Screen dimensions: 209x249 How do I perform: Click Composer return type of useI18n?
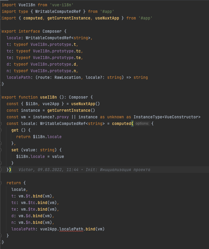(78, 97)
